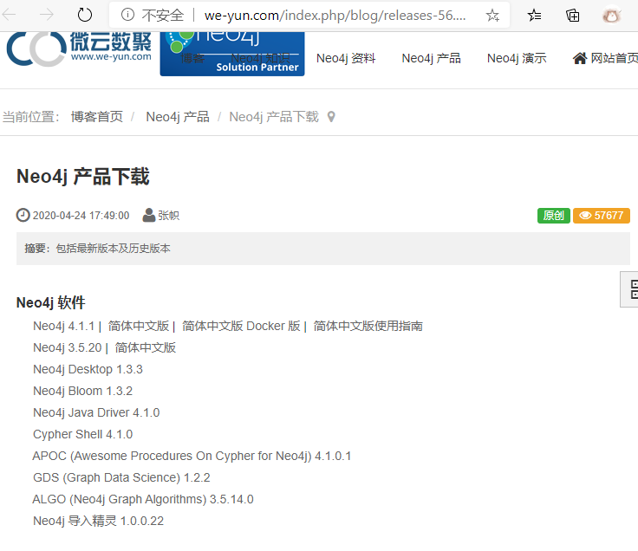Open 简体中文版 link for Neo4j 3.5.20

[146, 347]
